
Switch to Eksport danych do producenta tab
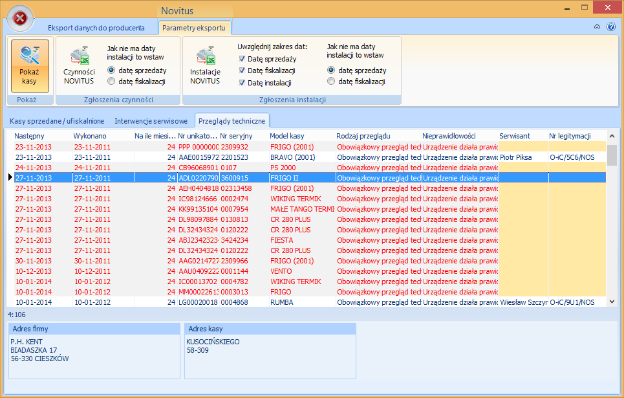click(x=96, y=28)
